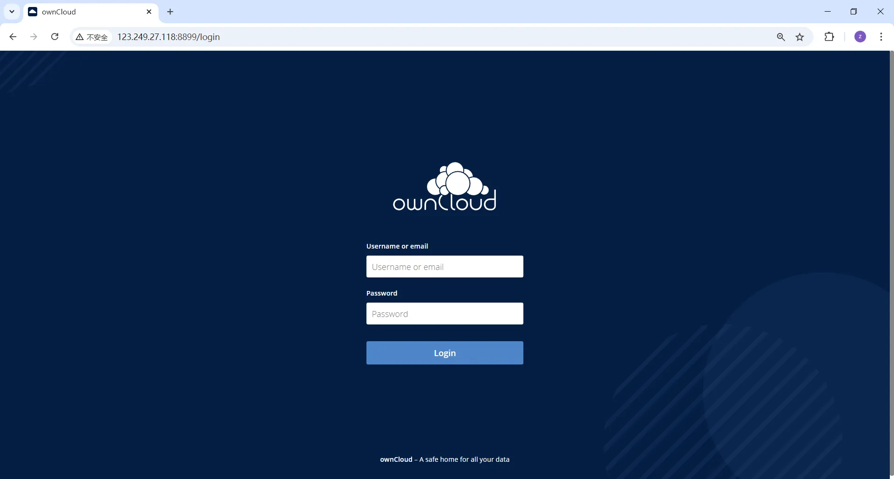The height and width of the screenshot is (479, 894).
Task: Open the not-secure site info warning
Action: pyautogui.click(x=92, y=37)
